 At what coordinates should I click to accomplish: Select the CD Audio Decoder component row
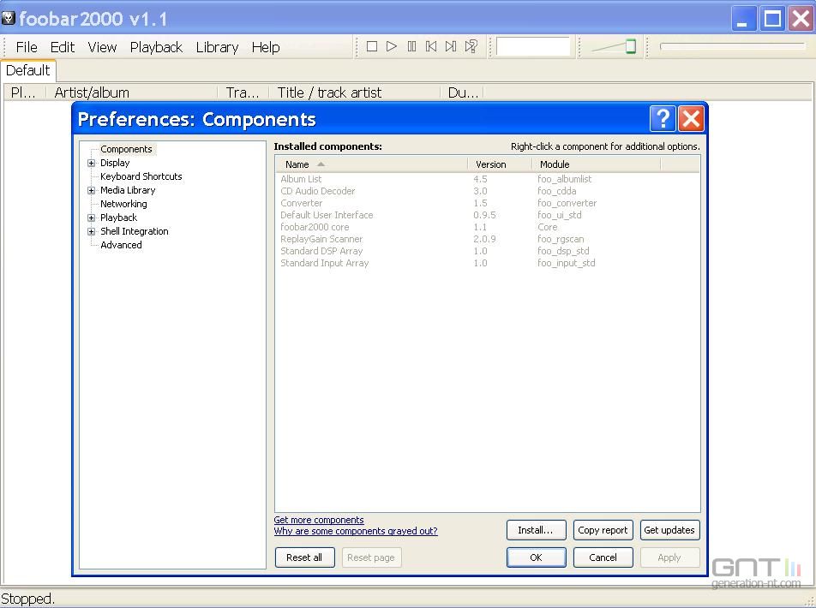coord(488,191)
